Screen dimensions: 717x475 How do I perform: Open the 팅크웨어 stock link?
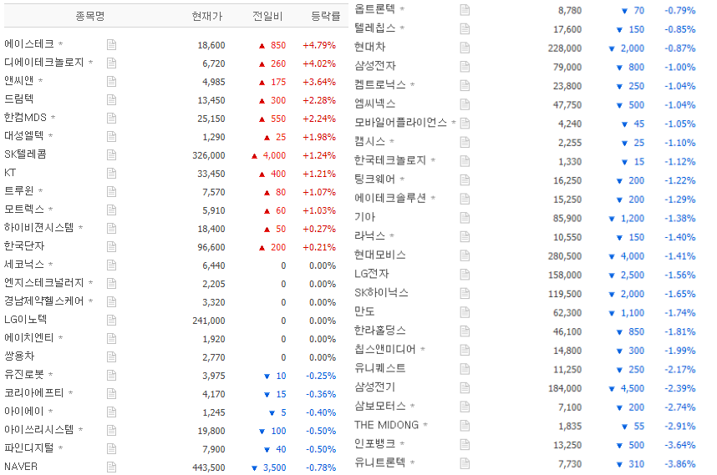[374, 179]
